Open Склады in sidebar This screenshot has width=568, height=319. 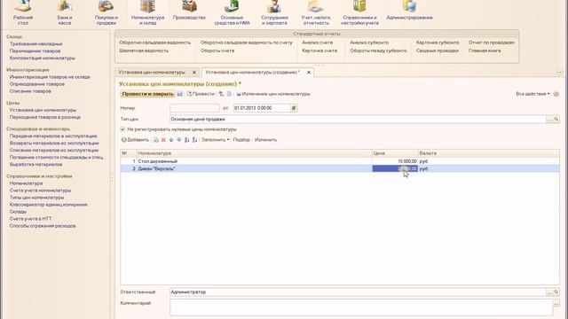click(x=18, y=212)
